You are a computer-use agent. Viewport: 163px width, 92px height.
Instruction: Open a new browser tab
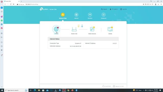click(x=21, y=1)
